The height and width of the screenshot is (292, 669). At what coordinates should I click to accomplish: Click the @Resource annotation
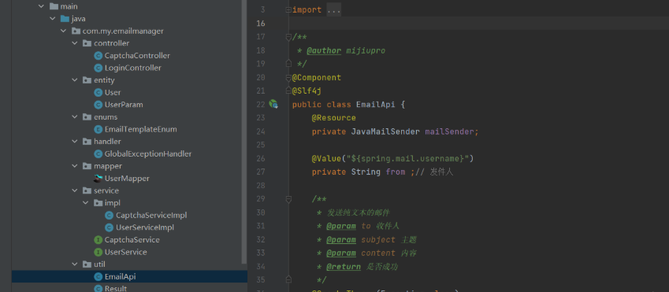pos(333,117)
